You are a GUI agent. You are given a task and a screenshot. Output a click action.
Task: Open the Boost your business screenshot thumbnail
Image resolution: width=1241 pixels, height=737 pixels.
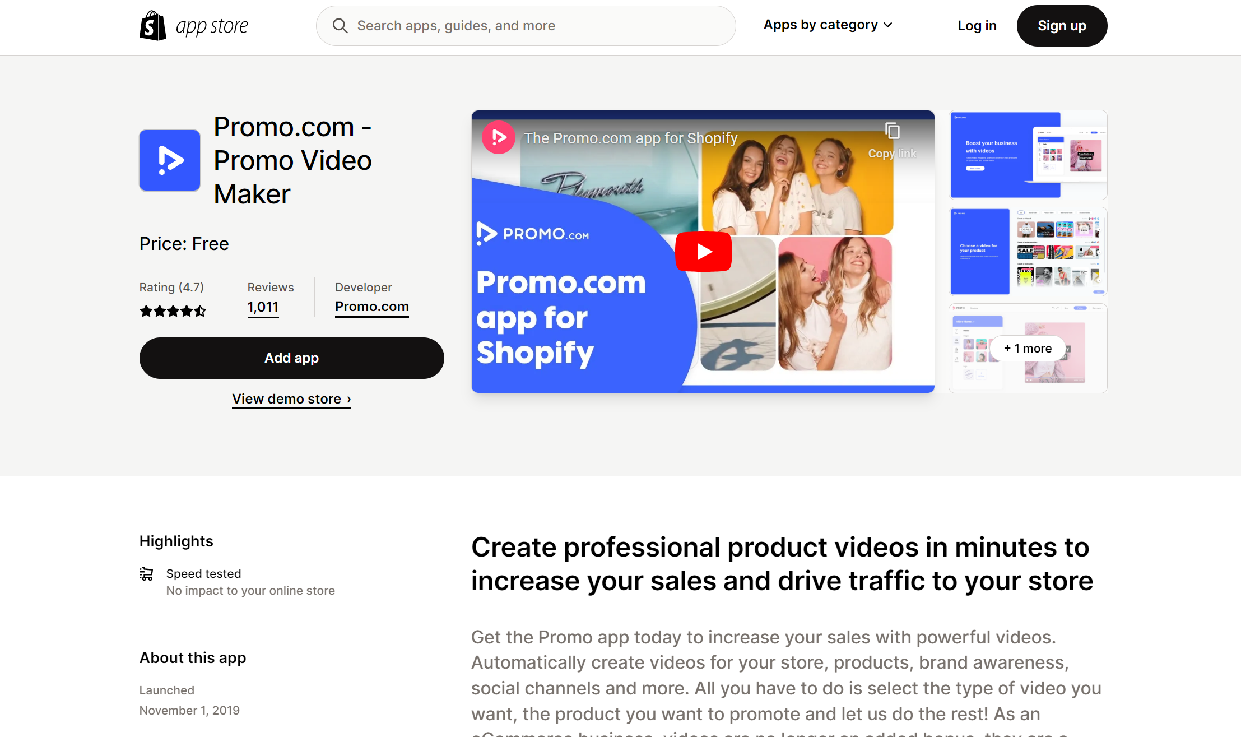point(1028,155)
